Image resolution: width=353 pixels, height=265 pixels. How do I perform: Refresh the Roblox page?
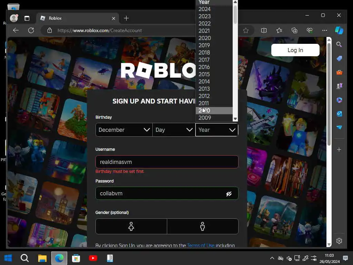31,30
